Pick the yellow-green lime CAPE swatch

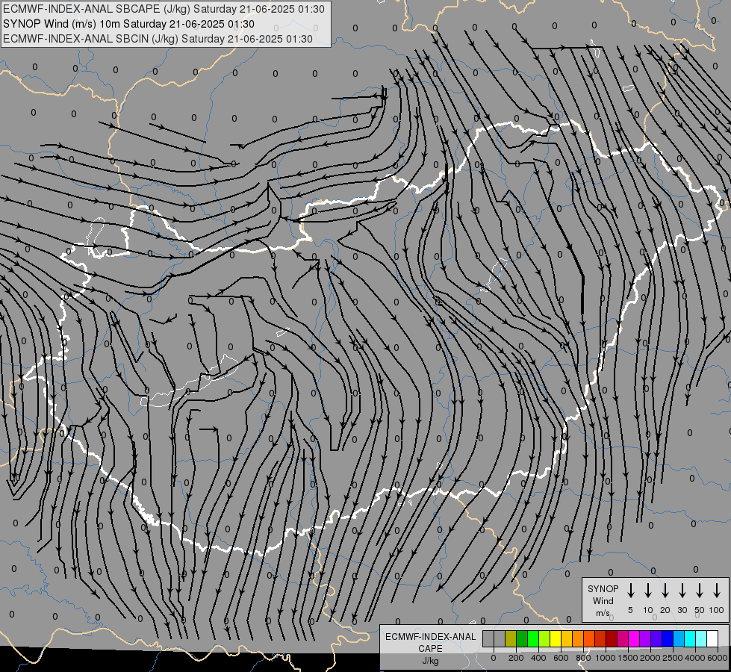[x=544, y=638]
